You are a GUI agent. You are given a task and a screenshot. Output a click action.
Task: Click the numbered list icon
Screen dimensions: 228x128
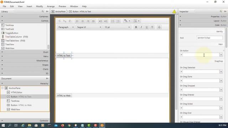(x=118, y=21)
